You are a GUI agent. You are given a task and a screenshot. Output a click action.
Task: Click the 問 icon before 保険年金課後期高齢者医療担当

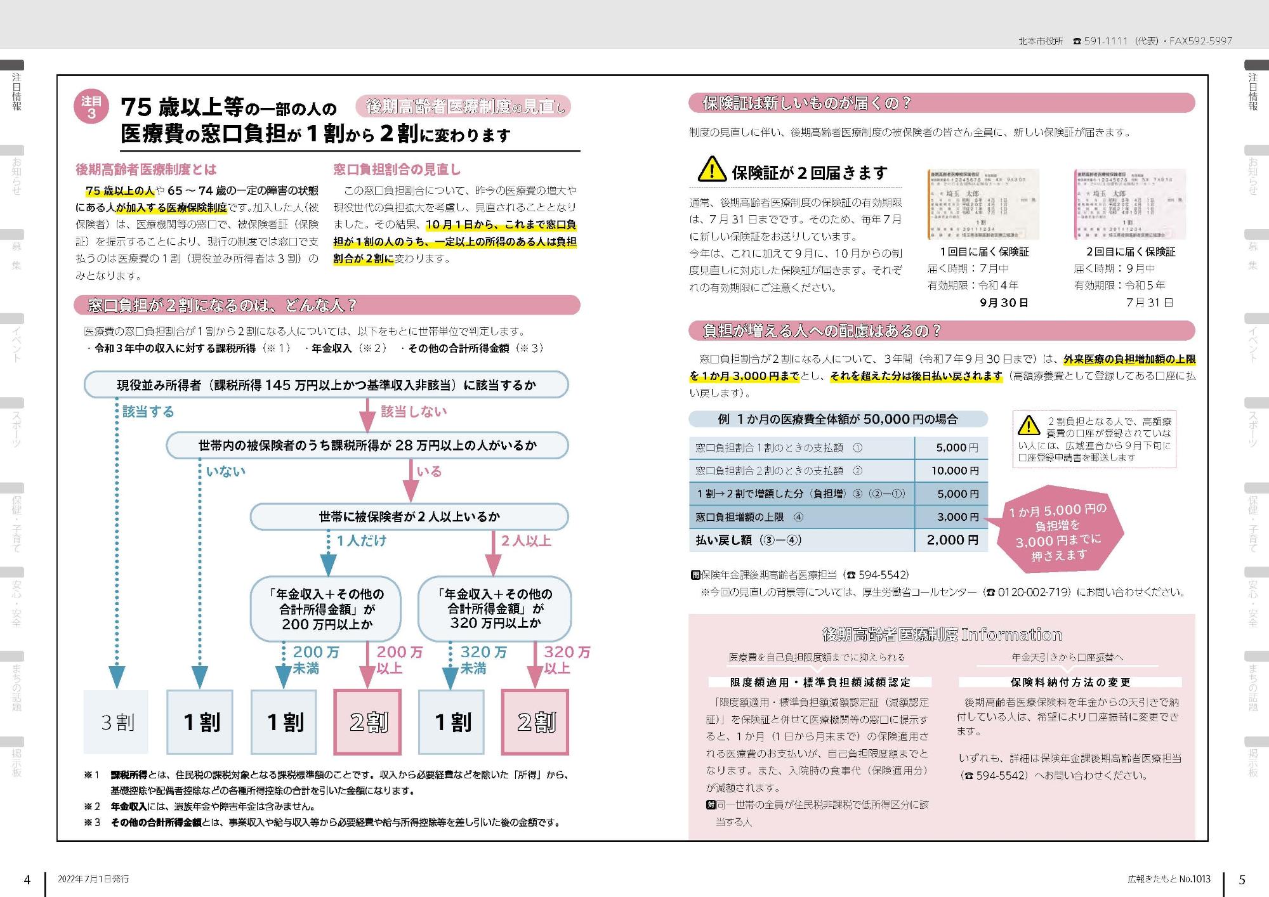[695, 575]
